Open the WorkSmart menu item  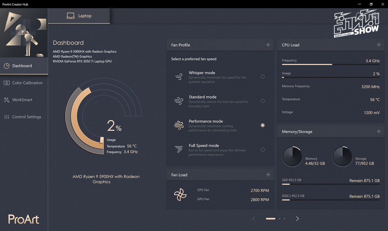coord(24,100)
